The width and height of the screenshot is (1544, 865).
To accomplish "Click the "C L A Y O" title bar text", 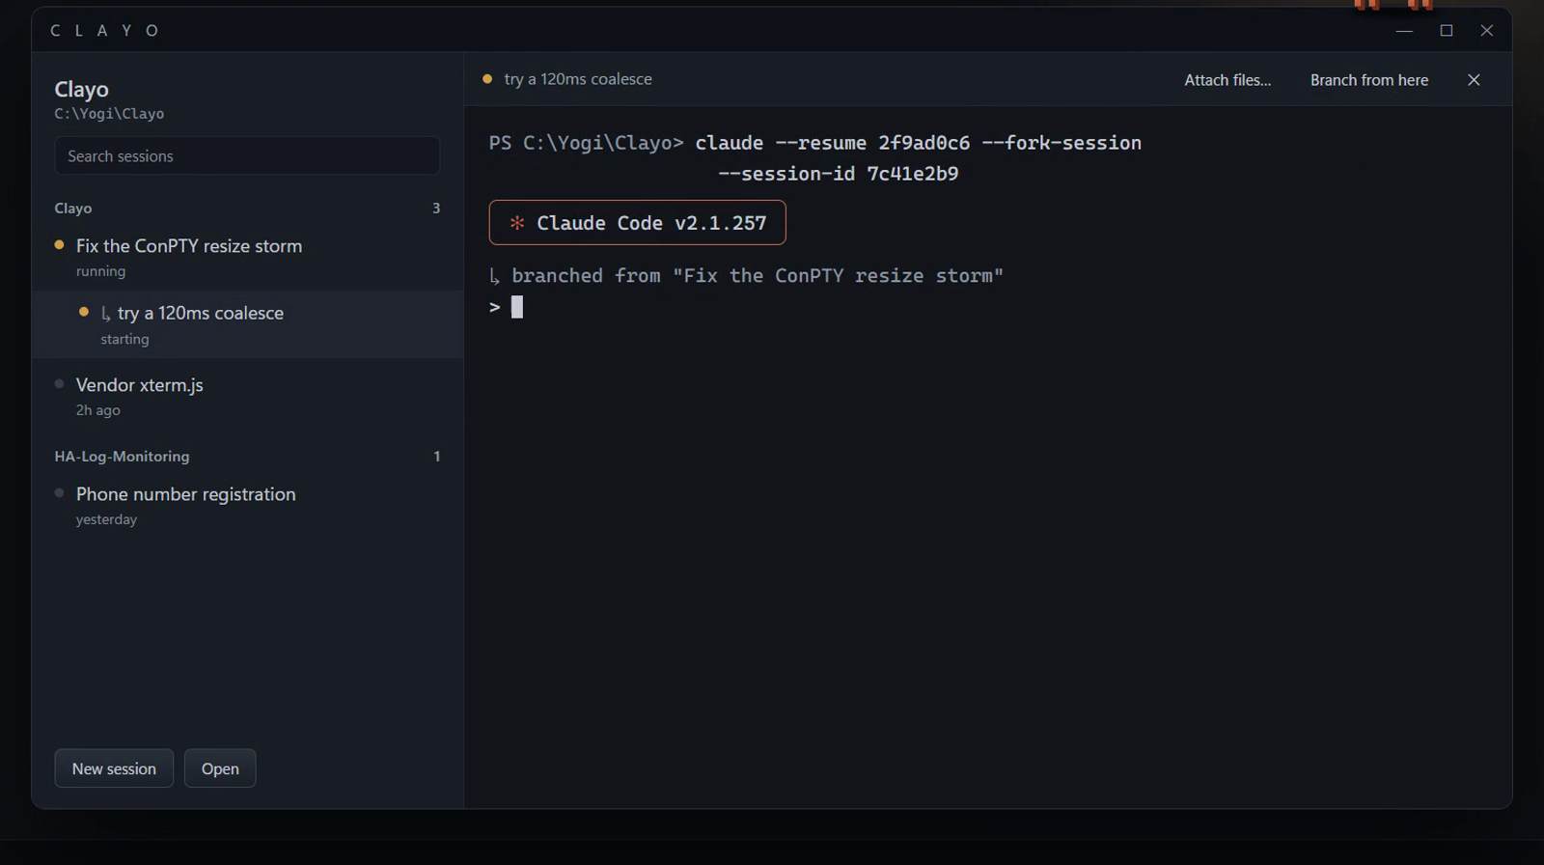I will click(105, 31).
